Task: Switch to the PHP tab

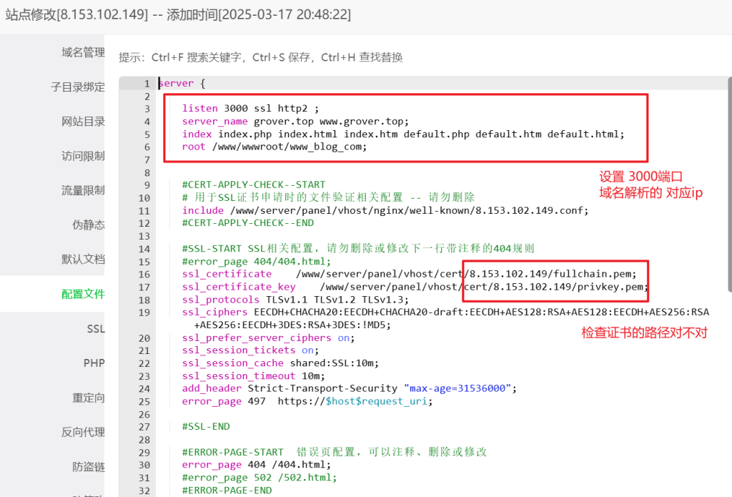Action: pos(94,363)
